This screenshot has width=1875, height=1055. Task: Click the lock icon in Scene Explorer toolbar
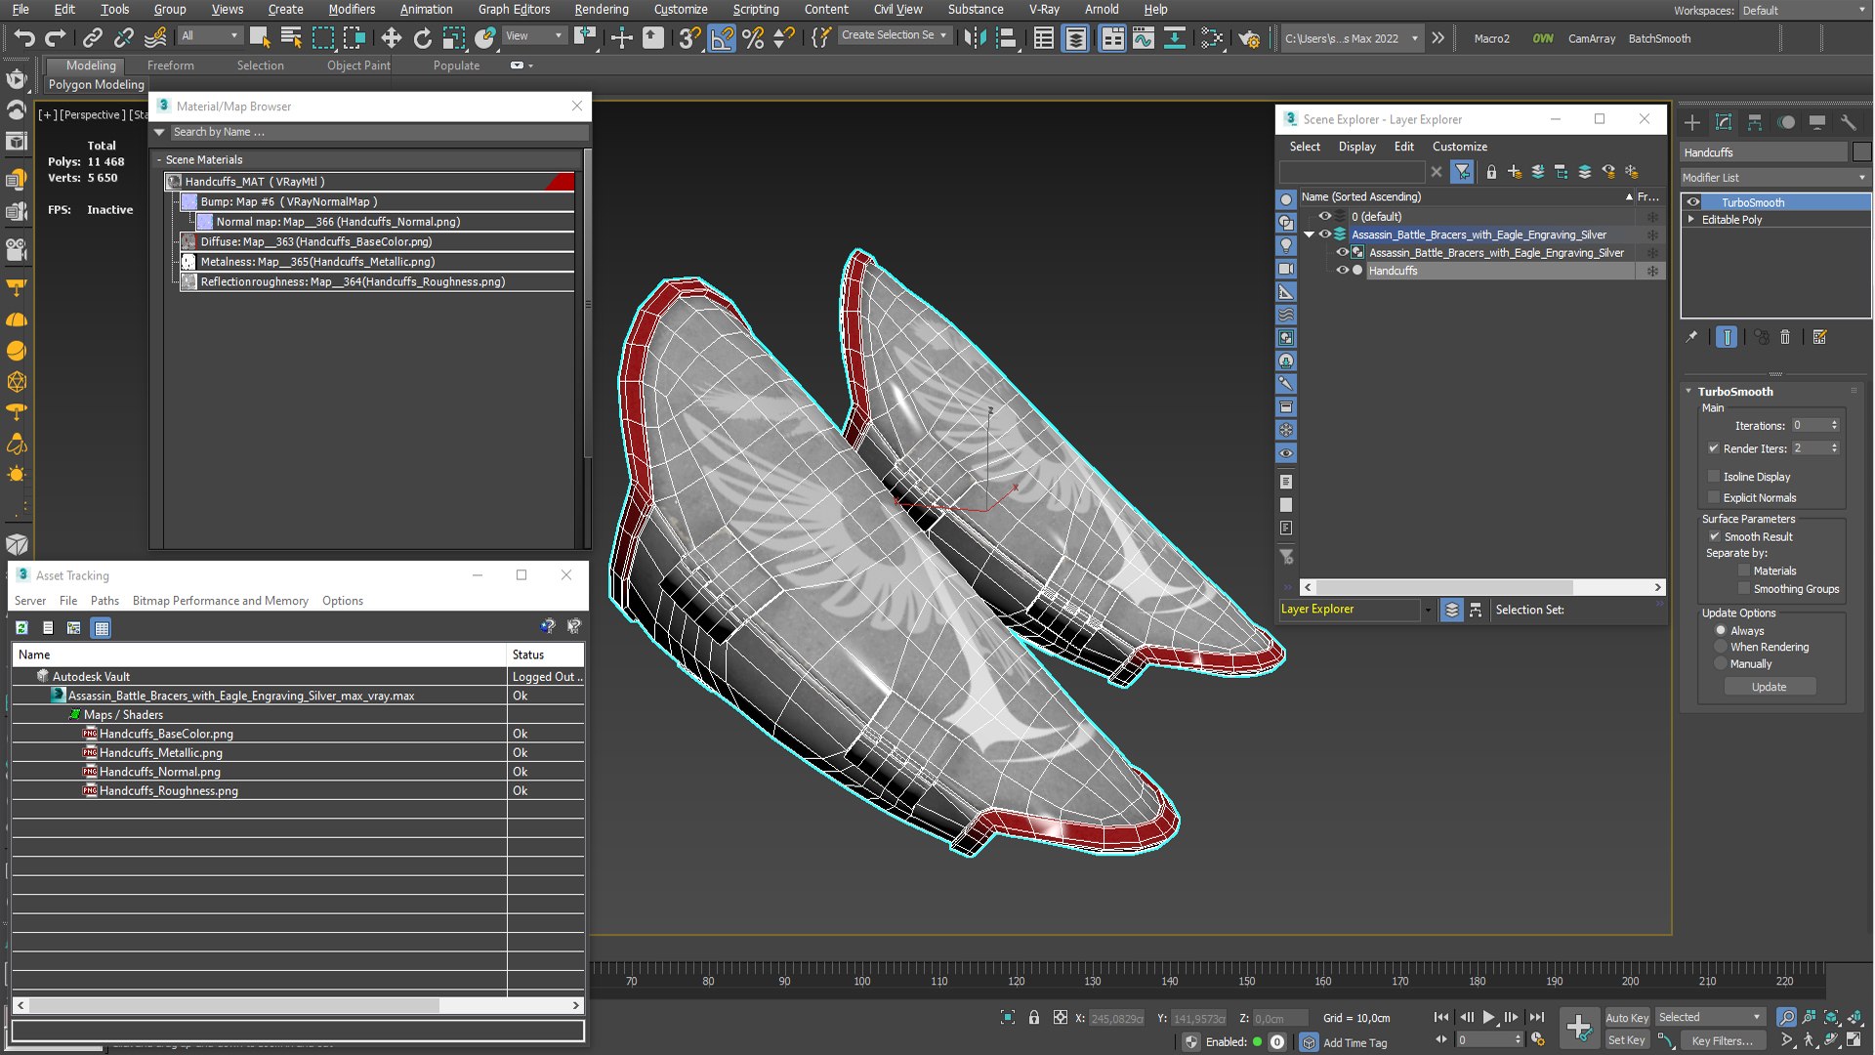[1491, 172]
